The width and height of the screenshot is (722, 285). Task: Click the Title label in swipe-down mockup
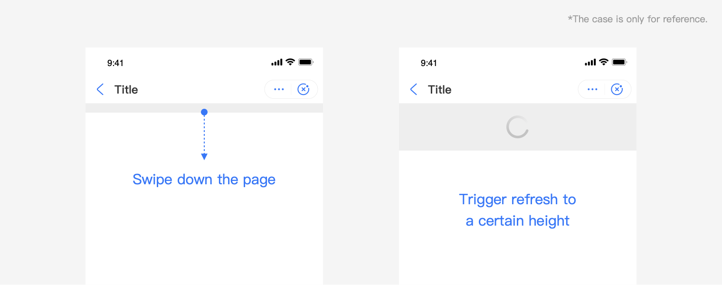(x=126, y=90)
